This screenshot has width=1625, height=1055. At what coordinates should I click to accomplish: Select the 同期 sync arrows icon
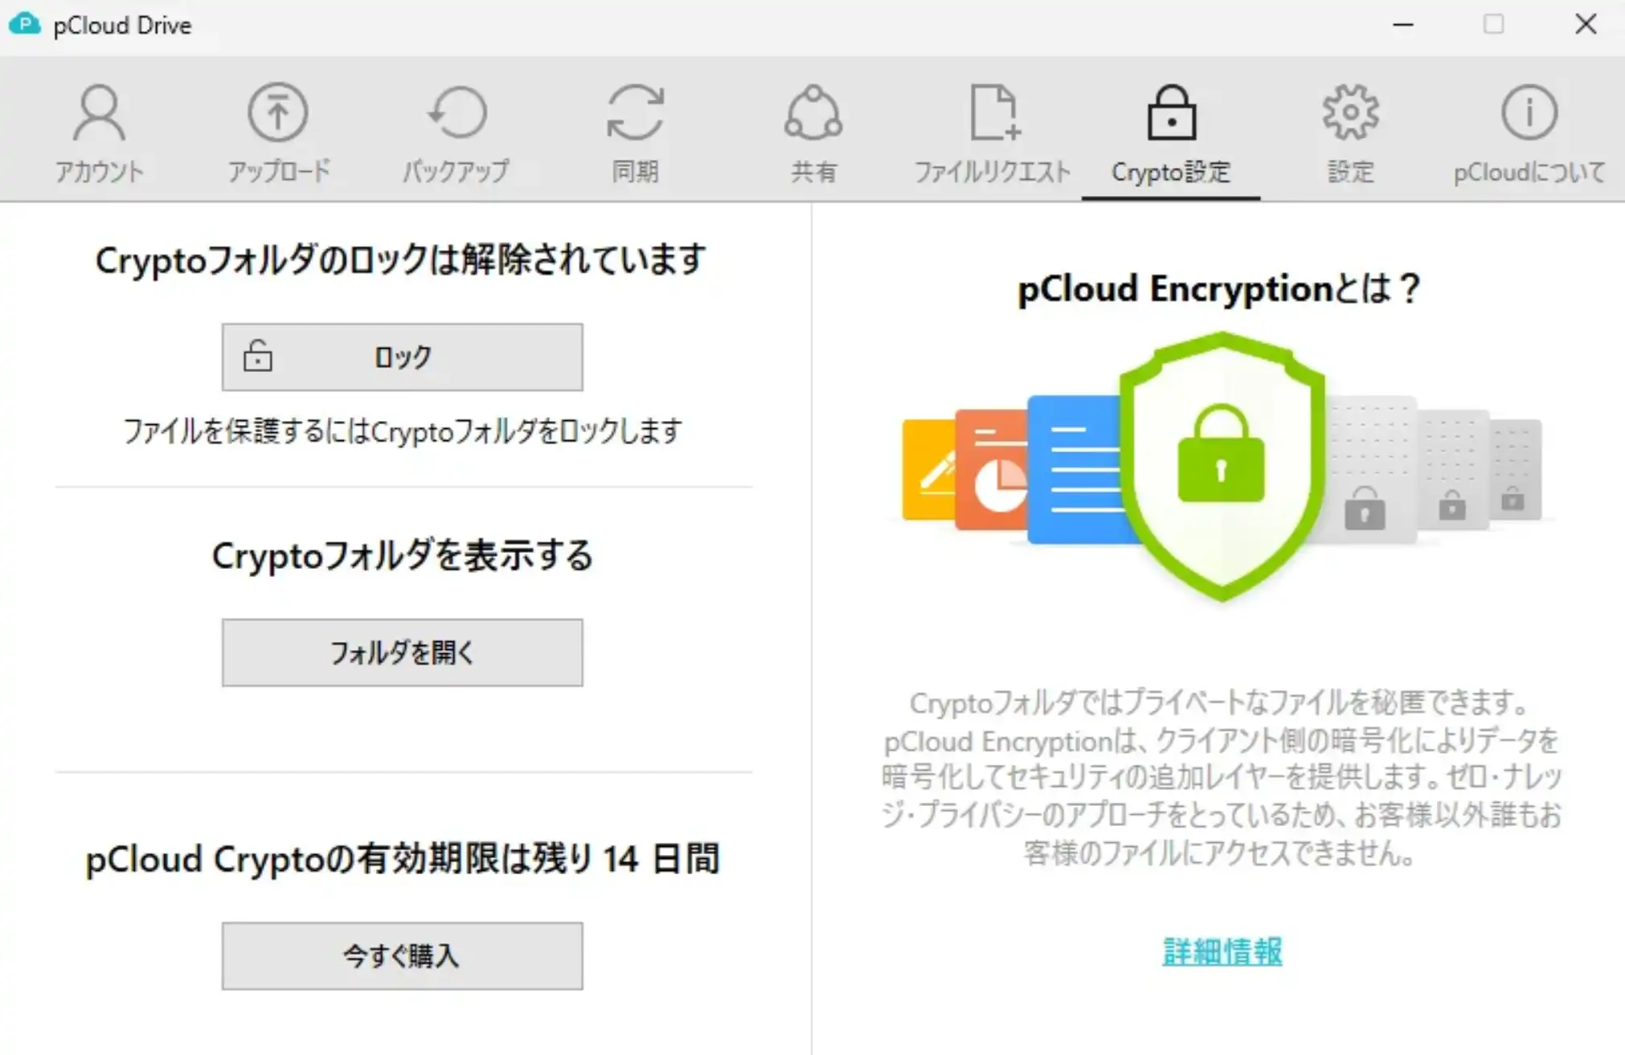click(x=635, y=112)
